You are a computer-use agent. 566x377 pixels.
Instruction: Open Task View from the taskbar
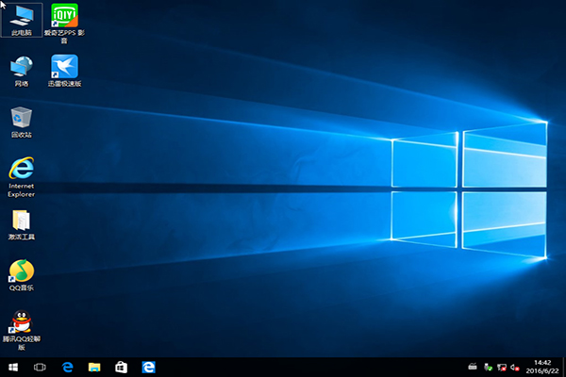click(40, 366)
